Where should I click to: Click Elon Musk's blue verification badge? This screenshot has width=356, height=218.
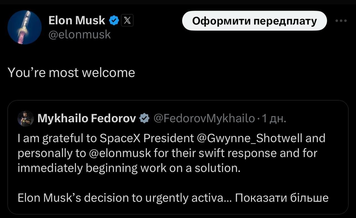113,20
